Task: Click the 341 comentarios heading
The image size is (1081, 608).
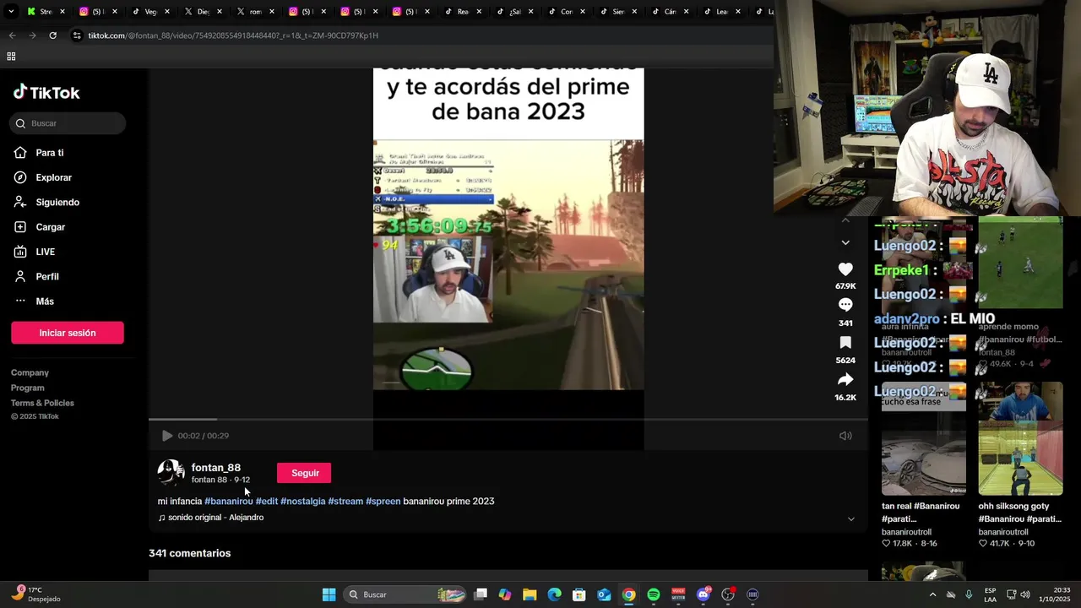Action: [190, 553]
